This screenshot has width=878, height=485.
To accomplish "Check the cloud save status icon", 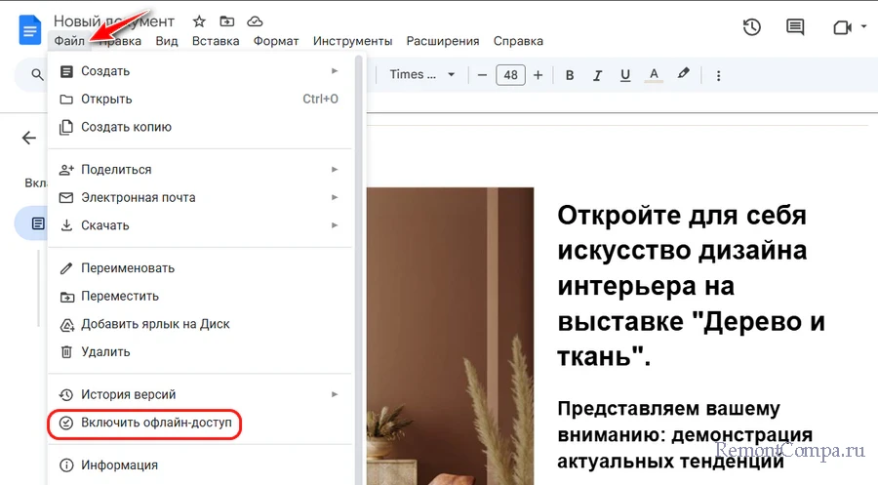I will [255, 21].
